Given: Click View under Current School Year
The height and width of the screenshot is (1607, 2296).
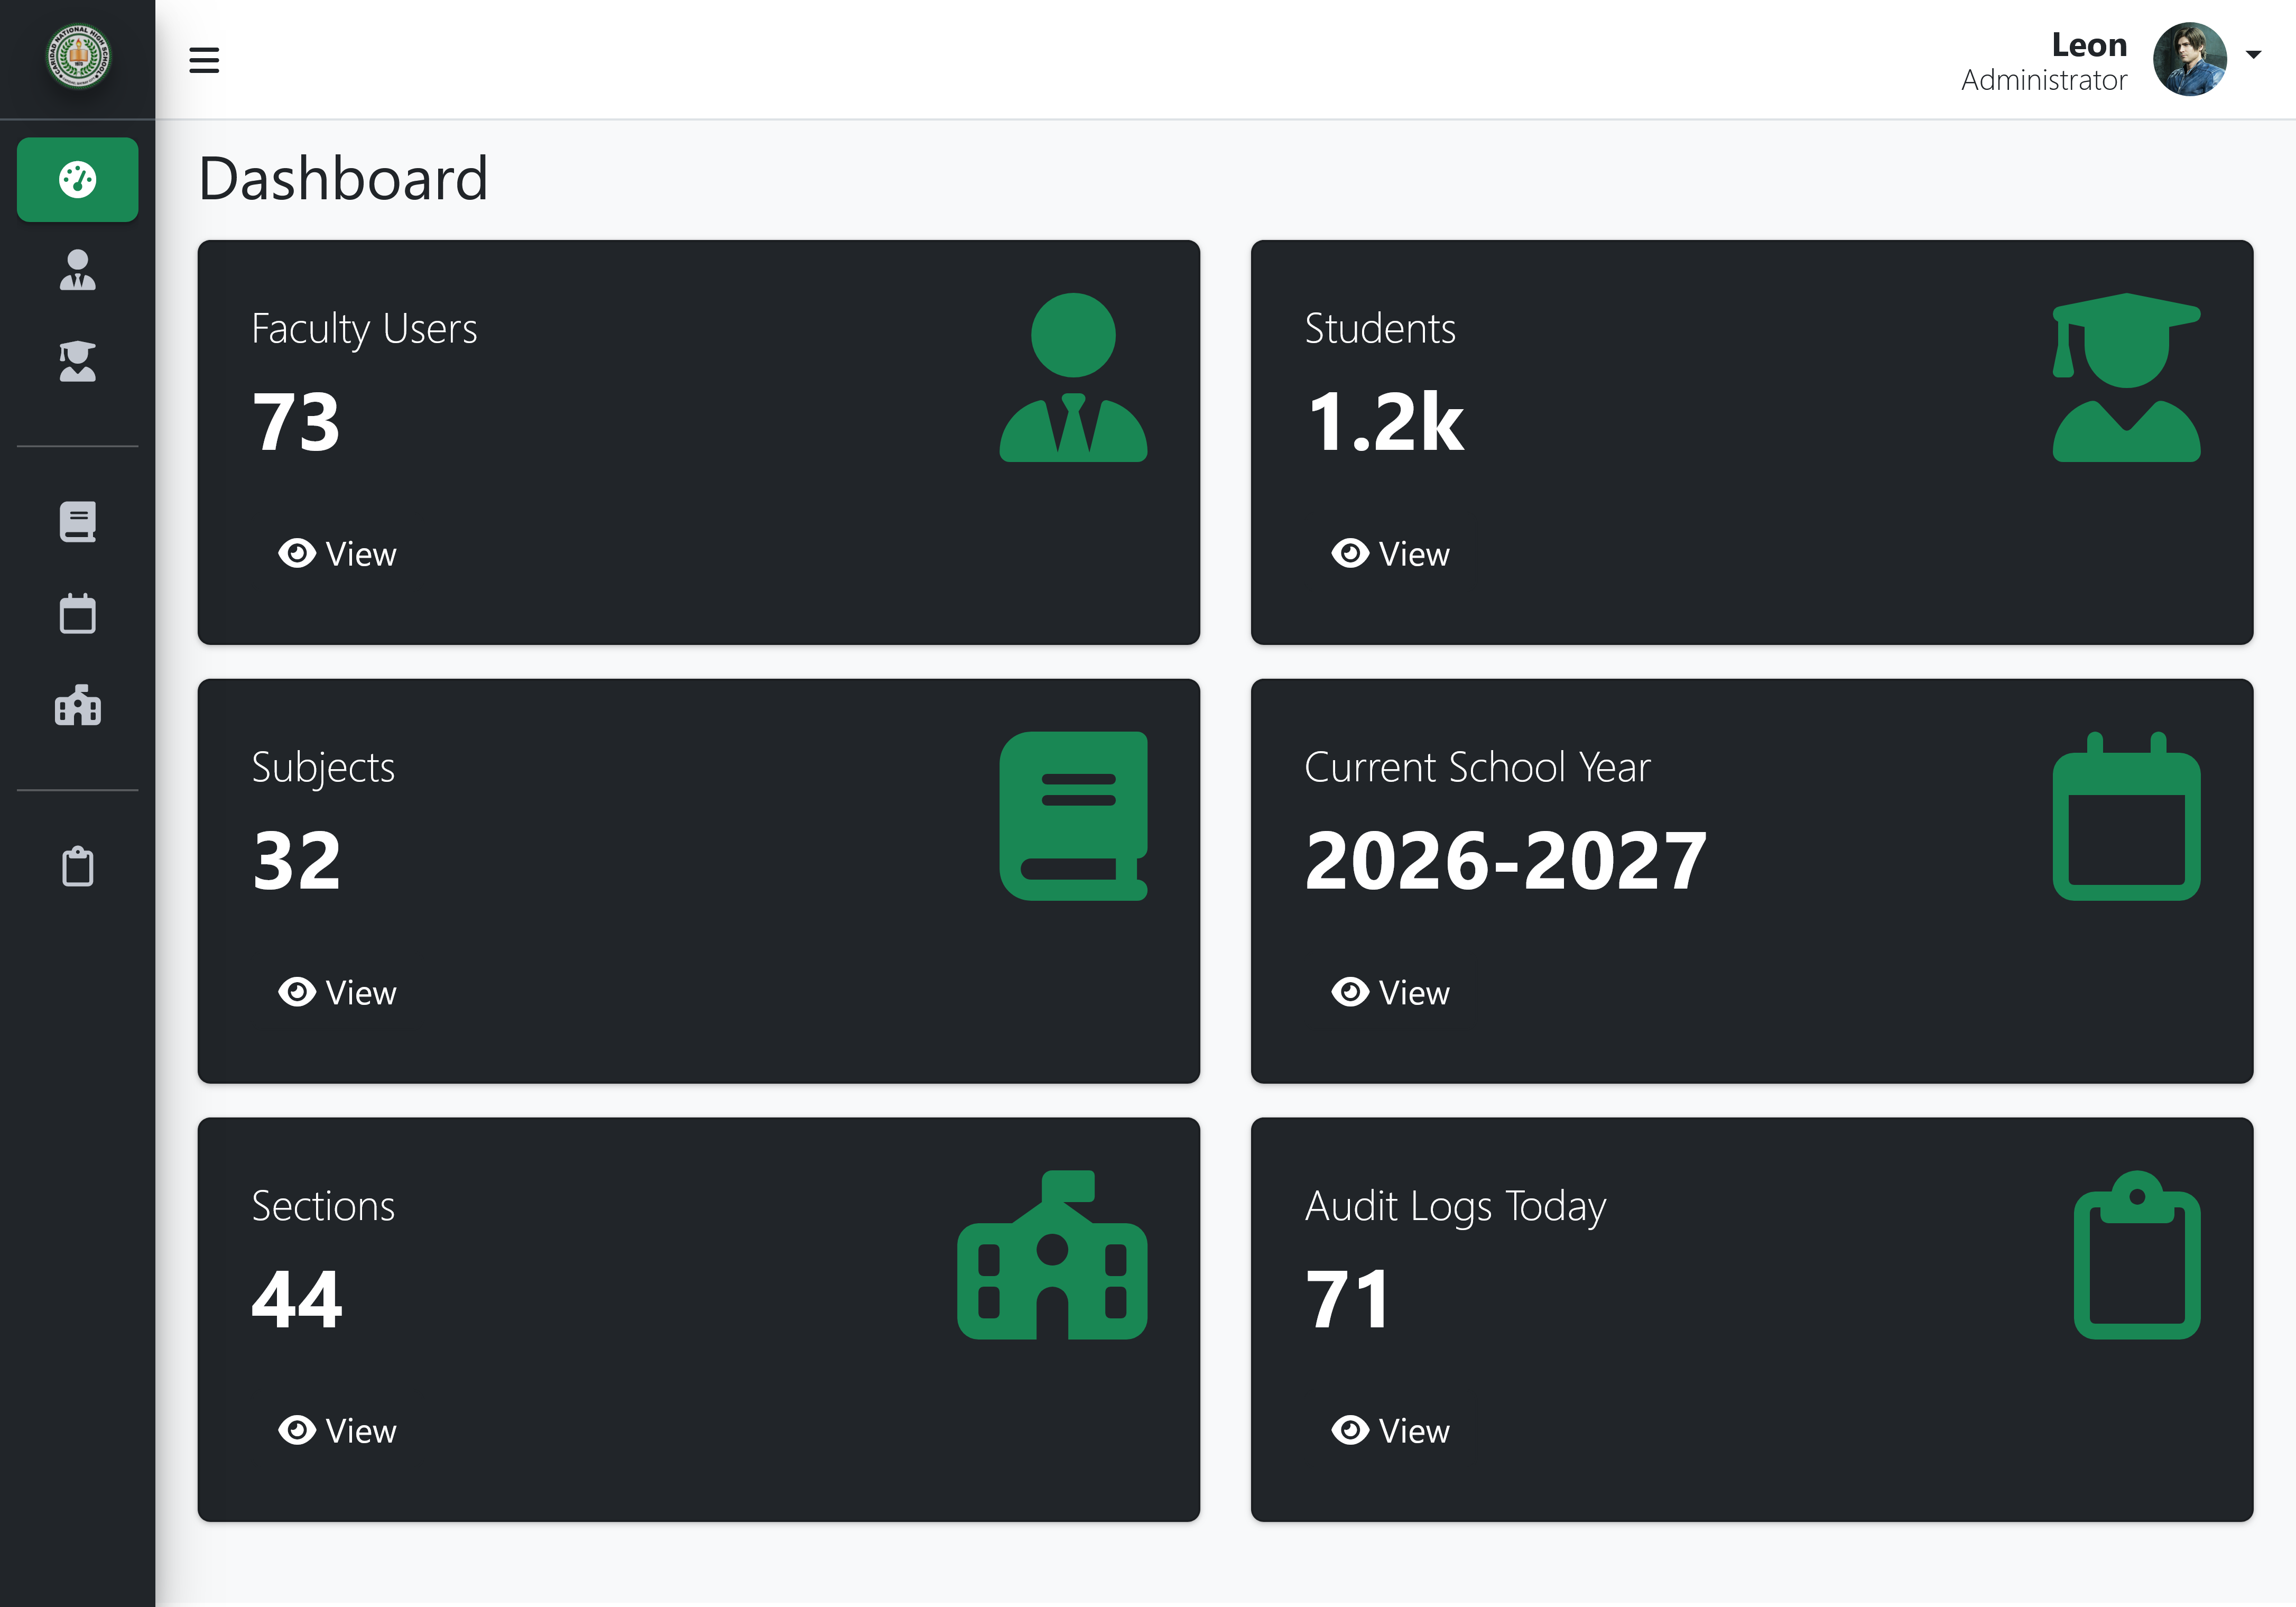Looking at the screenshot, I should pyautogui.click(x=1391, y=993).
